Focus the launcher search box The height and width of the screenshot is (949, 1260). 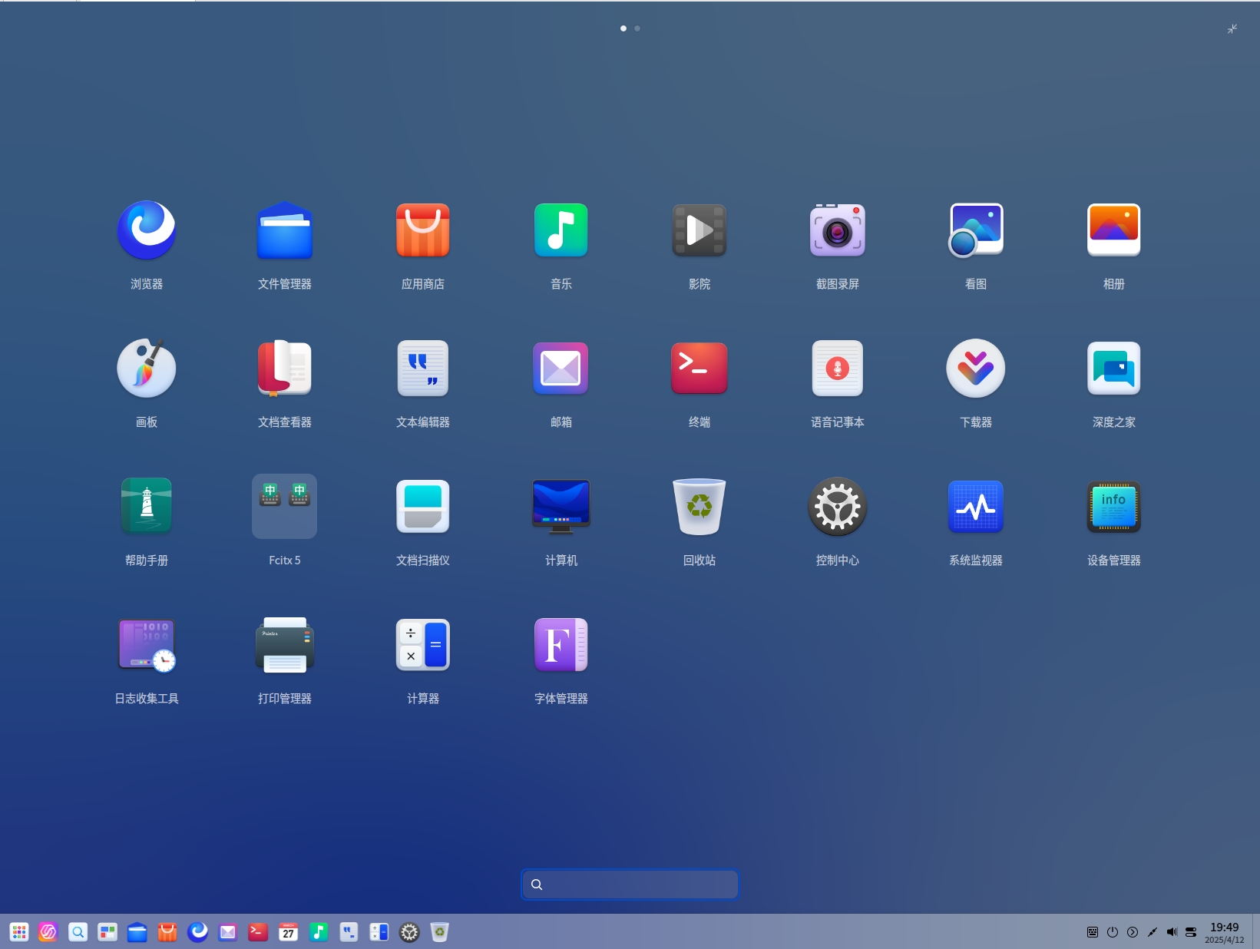click(630, 885)
